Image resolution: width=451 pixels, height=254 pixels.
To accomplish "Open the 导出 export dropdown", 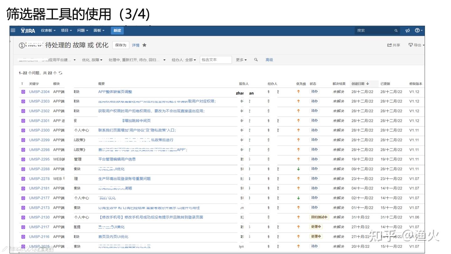I will [416, 45].
